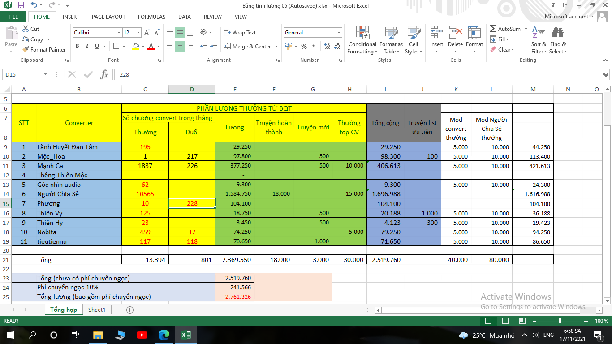Open Conditional Formatting menu
Viewport: 612px width, 344px height.
362,41
